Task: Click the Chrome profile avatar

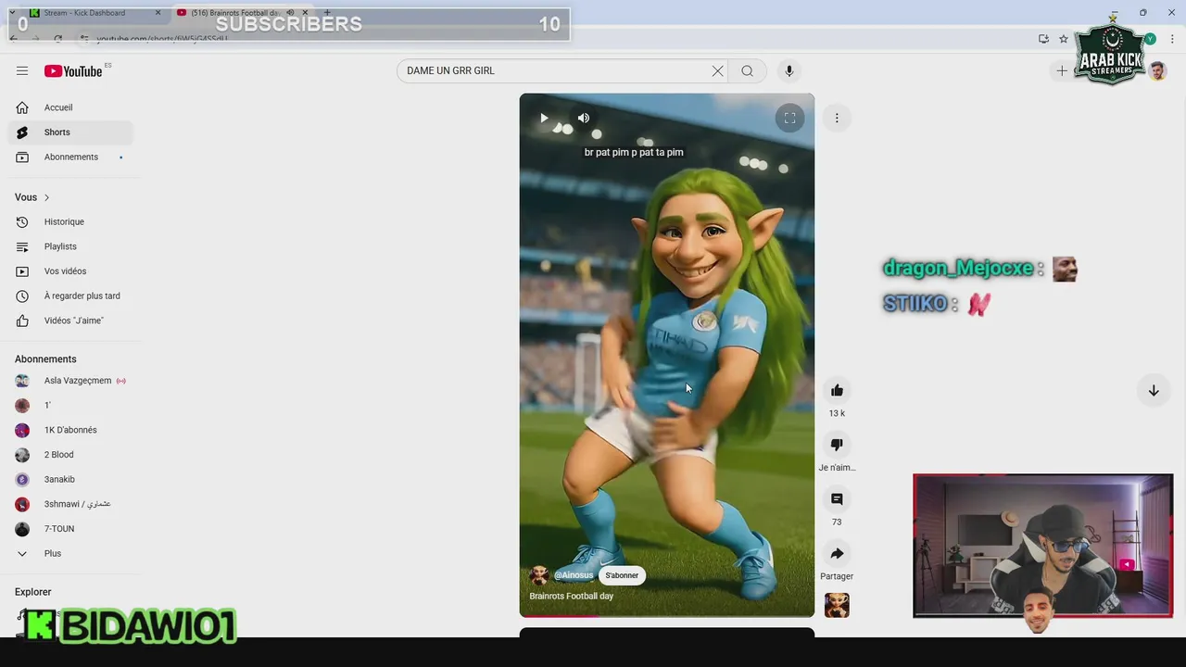Action: click(x=1150, y=39)
